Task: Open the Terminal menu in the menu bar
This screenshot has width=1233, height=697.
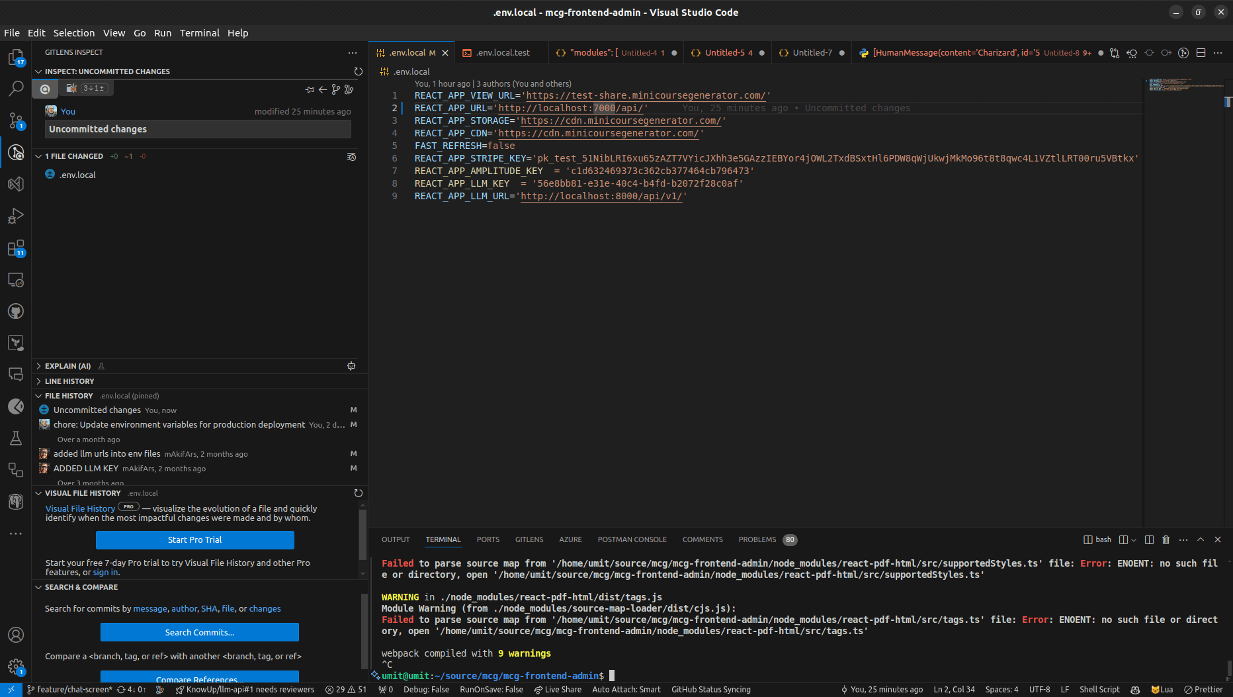Action: tap(199, 33)
